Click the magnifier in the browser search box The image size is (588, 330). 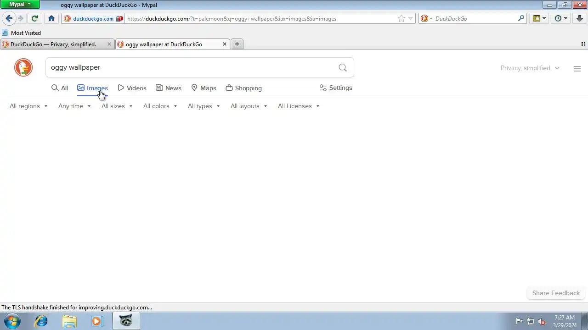521,19
